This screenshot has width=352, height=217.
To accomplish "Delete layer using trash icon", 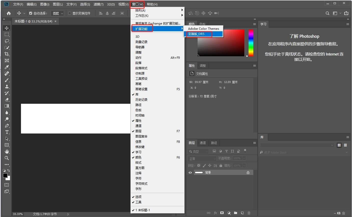I will pos(249,213).
